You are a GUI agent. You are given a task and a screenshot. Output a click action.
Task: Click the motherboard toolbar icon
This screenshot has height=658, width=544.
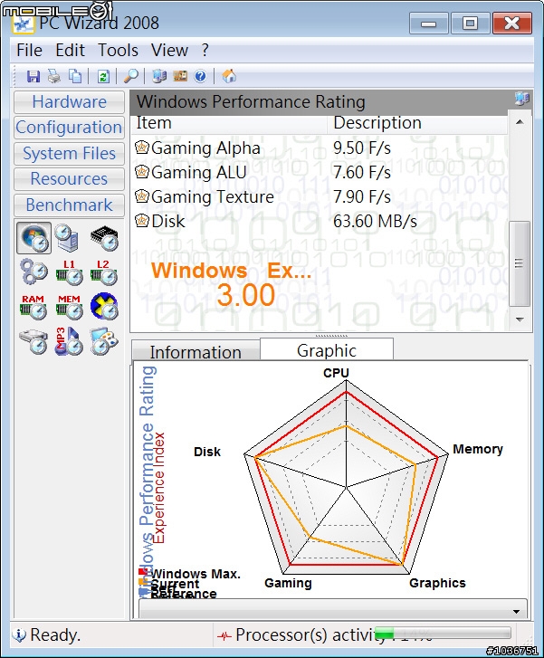[x=180, y=76]
